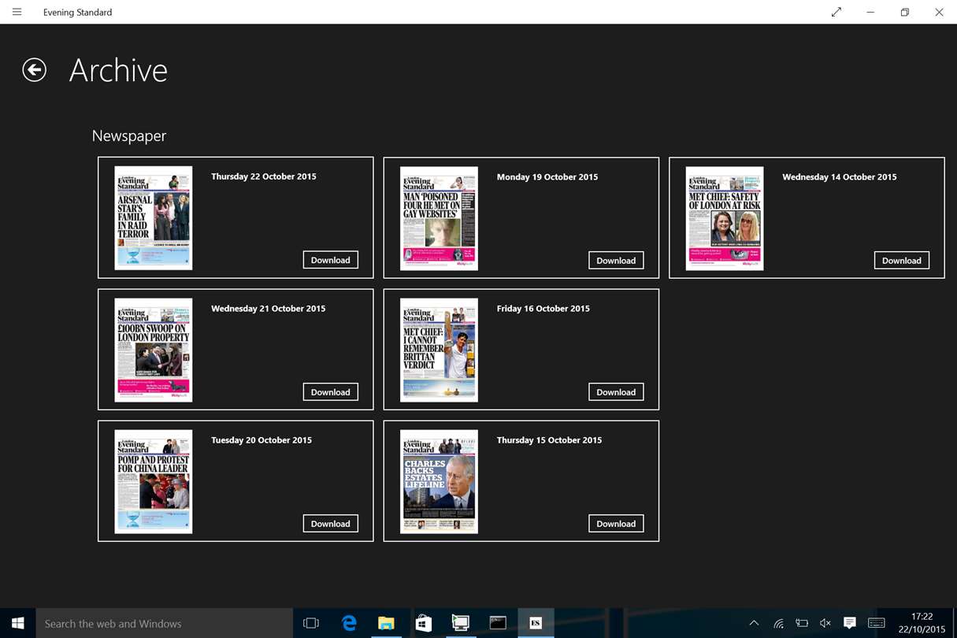Viewport: 957px width, 638px height.
Task: Select the Thursday 22 October 2015 date text
Action: (x=264, y=176)
